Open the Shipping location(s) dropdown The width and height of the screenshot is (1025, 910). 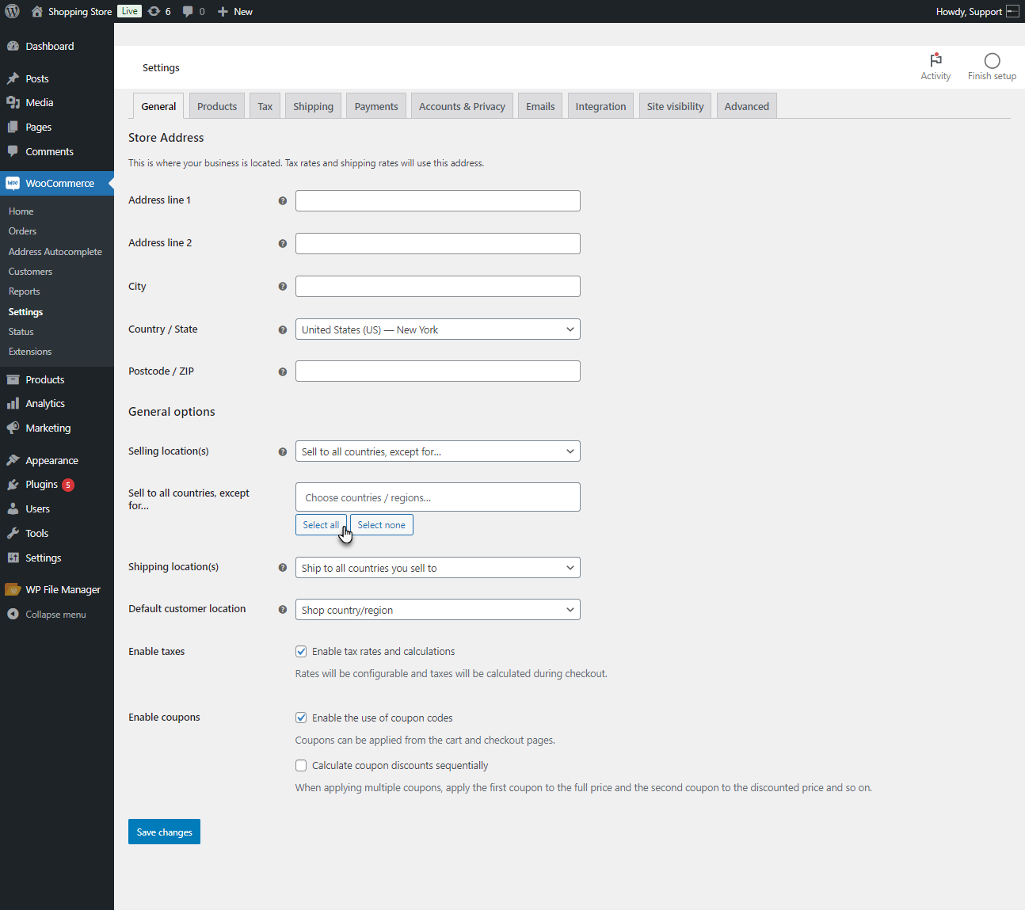[x=438, y=568]
